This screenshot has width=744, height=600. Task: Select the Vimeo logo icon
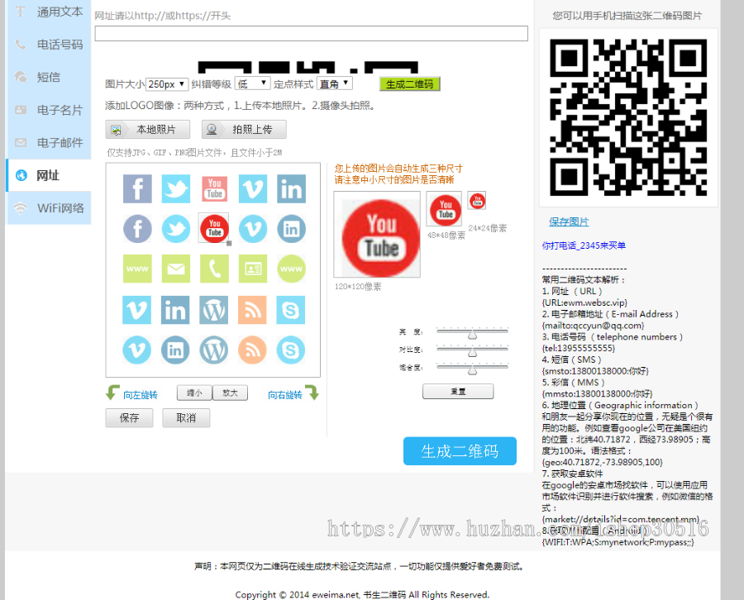point(253,188)
